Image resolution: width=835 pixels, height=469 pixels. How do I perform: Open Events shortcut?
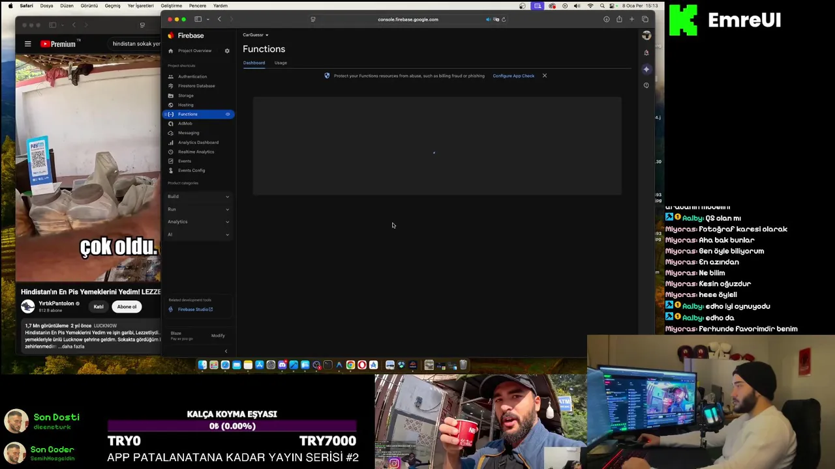tap(185, 161)
